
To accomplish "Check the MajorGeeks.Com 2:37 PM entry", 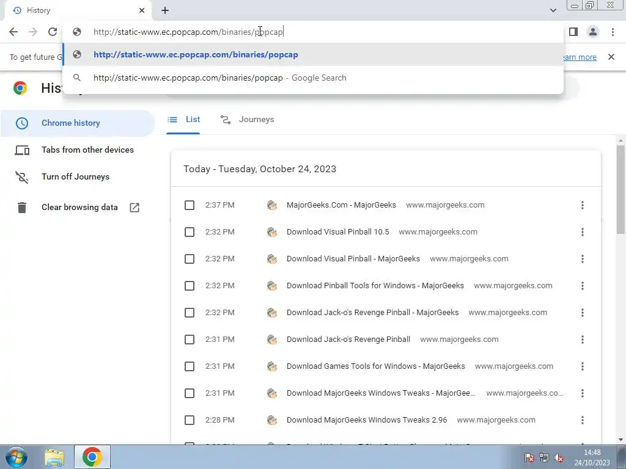I will [x=190, y=205].
